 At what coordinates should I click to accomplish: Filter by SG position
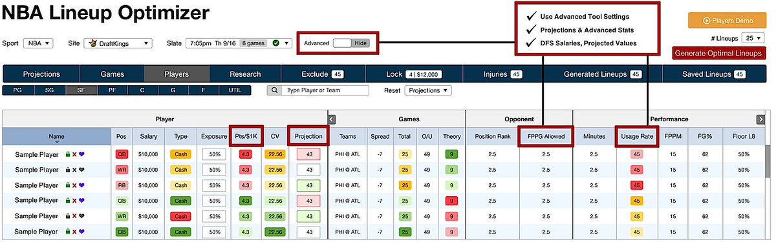[x=50, y=90]
